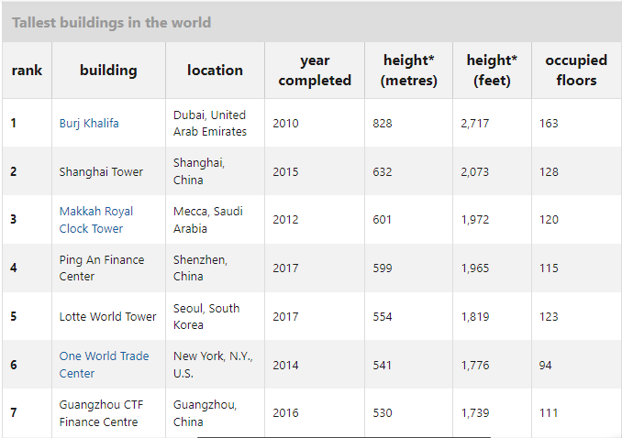Image resolution: width=622 pixels, height=438 pixels.
Task: Click the 'height* (feet)' column header
Action: coord(492,71)
